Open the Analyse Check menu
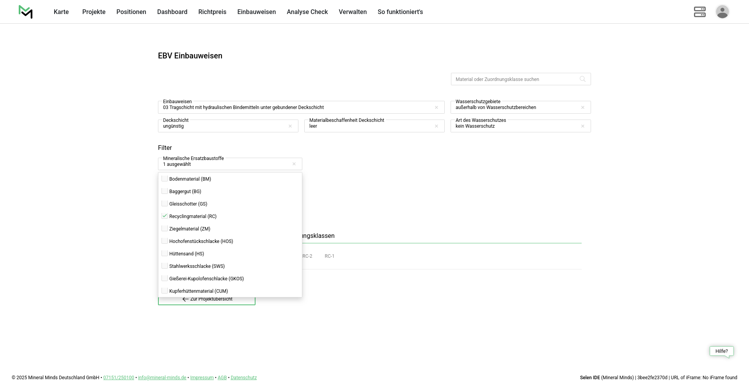The image size is (749, 387). click(x=307, y=12)
